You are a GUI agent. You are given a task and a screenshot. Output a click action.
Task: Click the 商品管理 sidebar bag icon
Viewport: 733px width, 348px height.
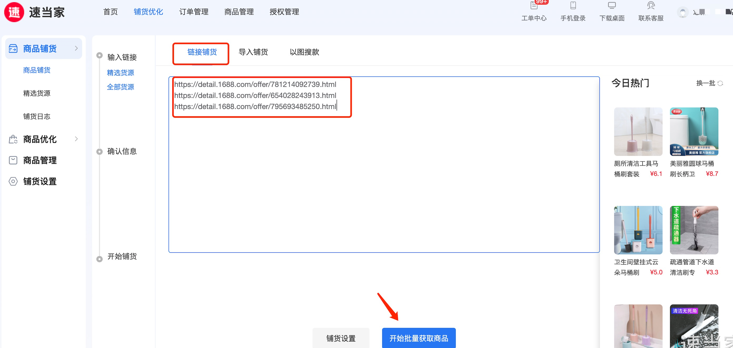point(13,160)
